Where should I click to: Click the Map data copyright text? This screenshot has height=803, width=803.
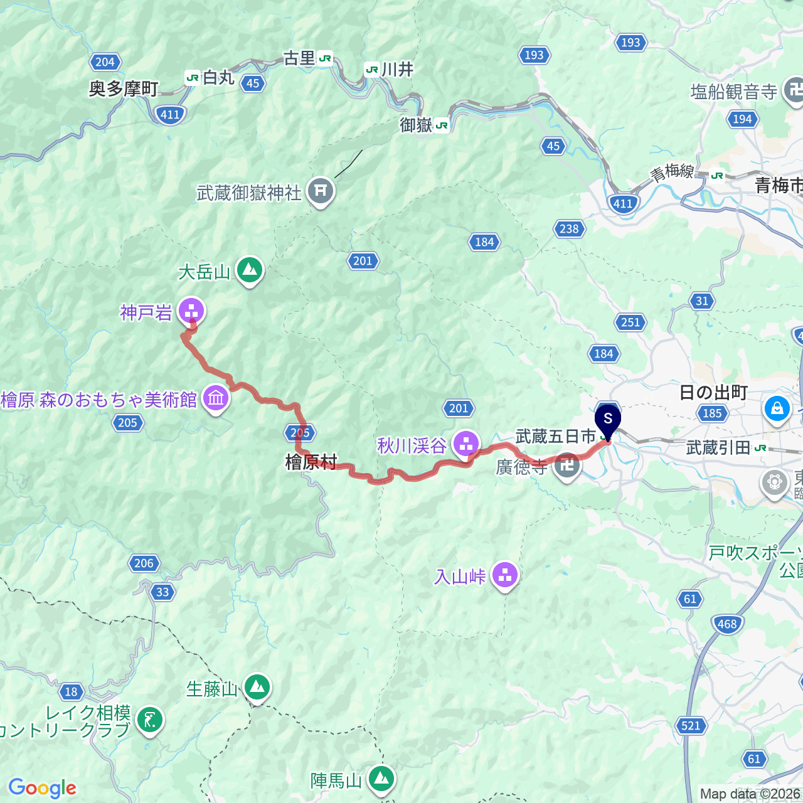(751, 794)
